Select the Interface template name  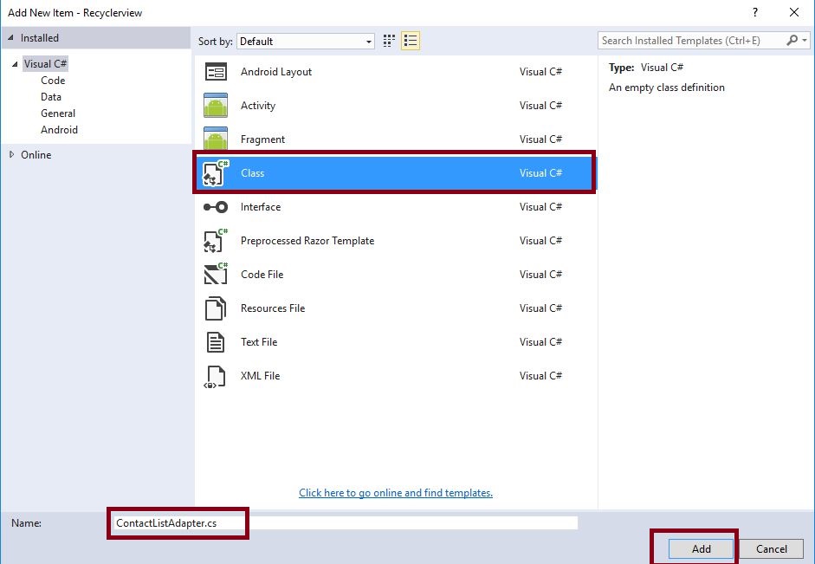click(x=261, y=207)
